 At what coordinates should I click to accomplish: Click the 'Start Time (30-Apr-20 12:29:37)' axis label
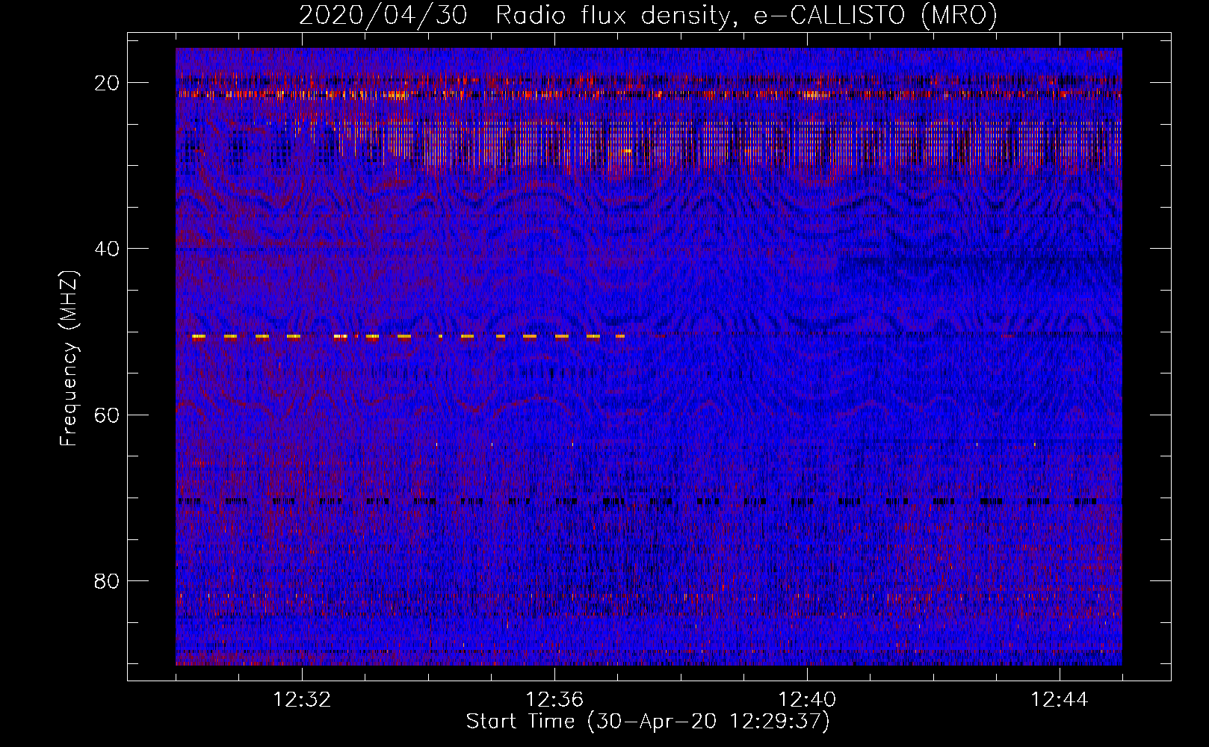point(648,722)
